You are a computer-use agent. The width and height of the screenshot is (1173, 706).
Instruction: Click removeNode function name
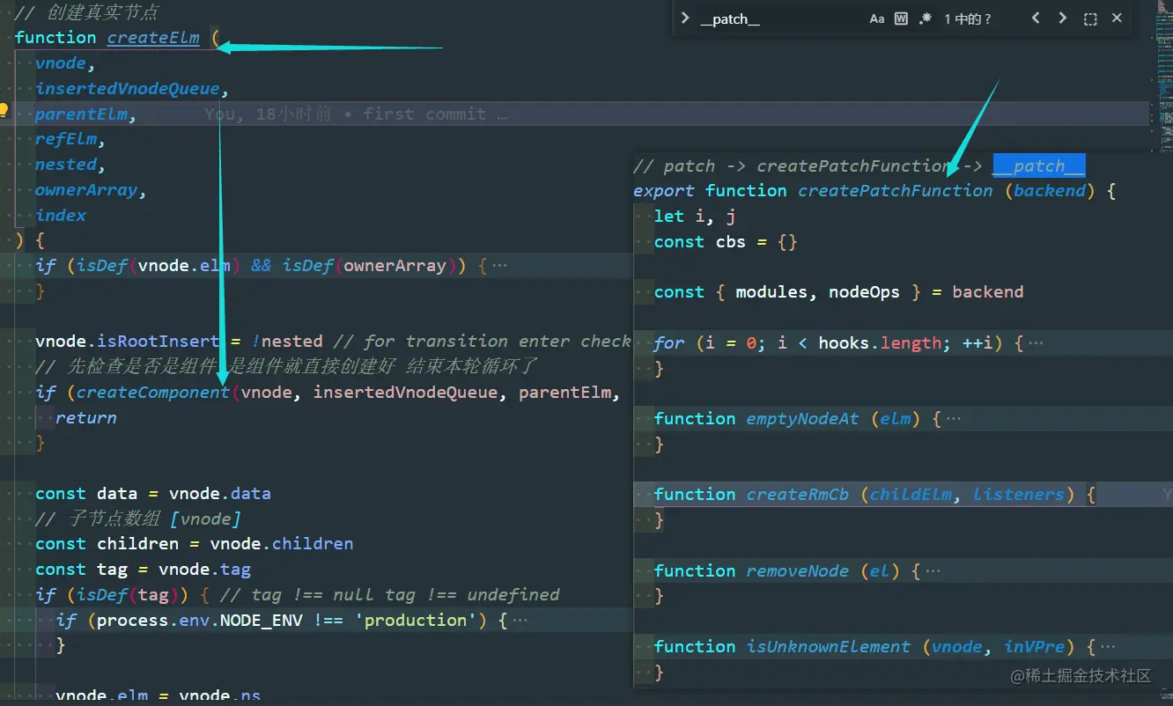(798, 571)
